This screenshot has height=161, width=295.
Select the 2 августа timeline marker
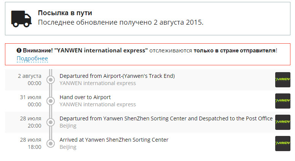[51, 80]
